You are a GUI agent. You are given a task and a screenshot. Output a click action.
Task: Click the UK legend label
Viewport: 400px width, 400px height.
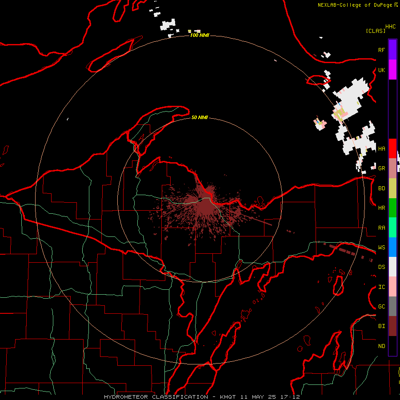(x=382, y=70)
